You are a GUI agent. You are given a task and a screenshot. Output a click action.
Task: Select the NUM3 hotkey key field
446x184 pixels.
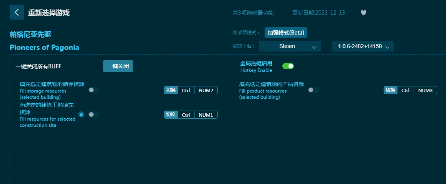(425, 90)
